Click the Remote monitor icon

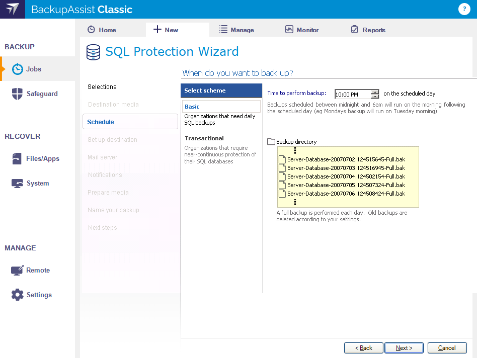coord(17,270)
